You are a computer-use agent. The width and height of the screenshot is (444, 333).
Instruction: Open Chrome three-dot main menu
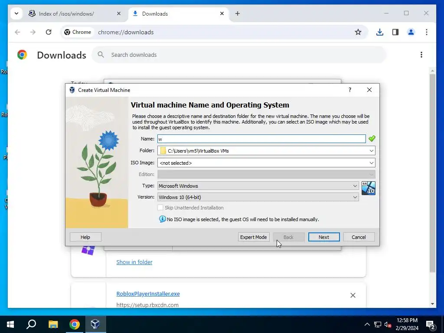pos(427,32)
